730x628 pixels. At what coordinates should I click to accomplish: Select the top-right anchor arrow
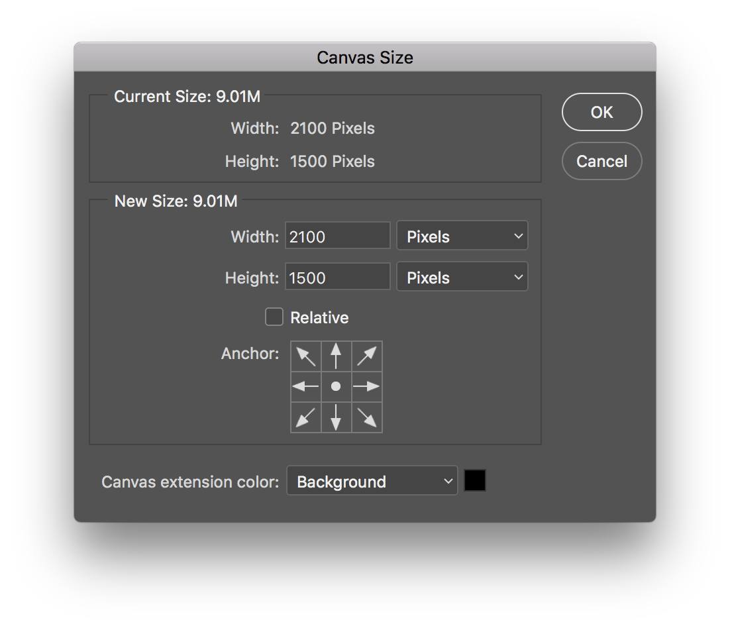click(x=366, y=356)
